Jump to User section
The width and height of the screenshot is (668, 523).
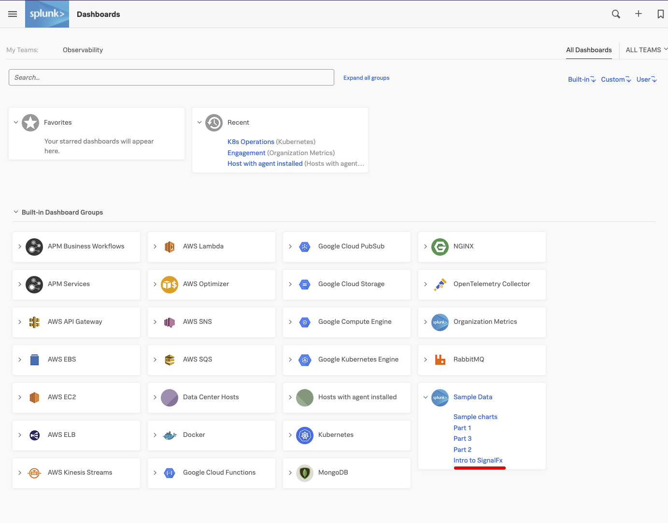[x=647, y=79]
